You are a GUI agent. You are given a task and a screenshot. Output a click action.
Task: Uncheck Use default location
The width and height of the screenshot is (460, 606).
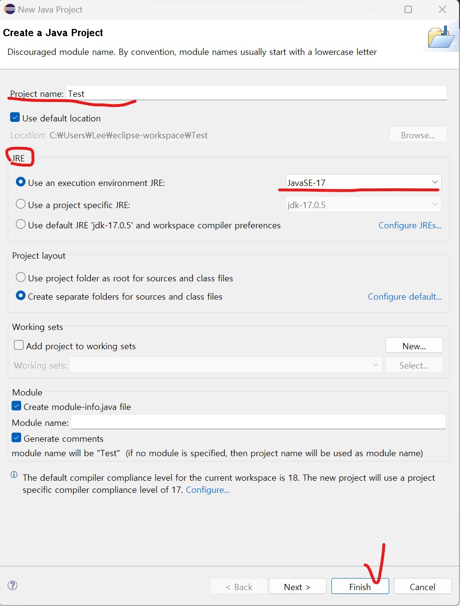(x=15, y=118)
